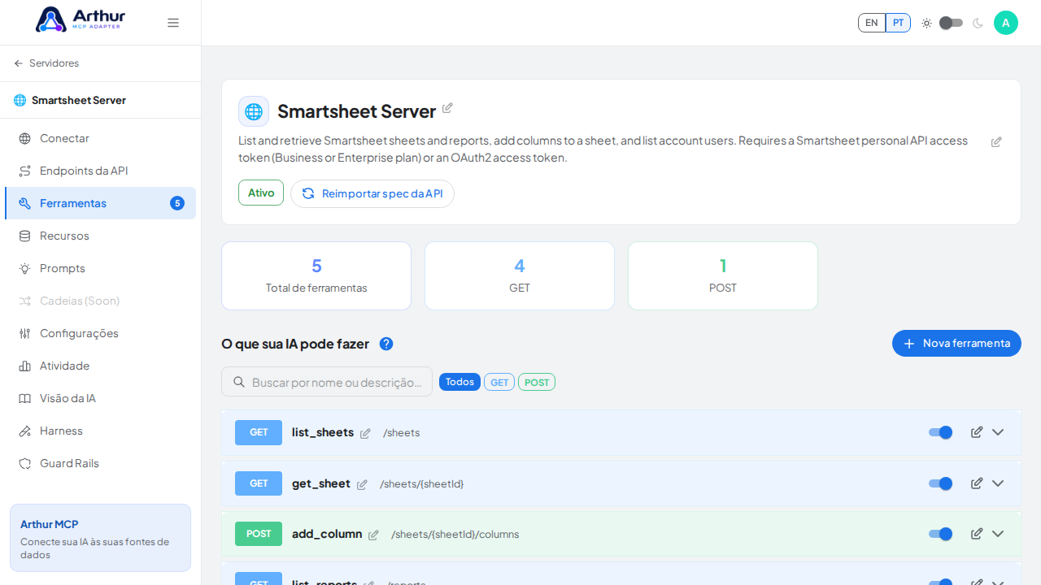Click the /sheets/{sheetId}/columns path
The image size is (1041, 585).
click(x=455, y=535)
